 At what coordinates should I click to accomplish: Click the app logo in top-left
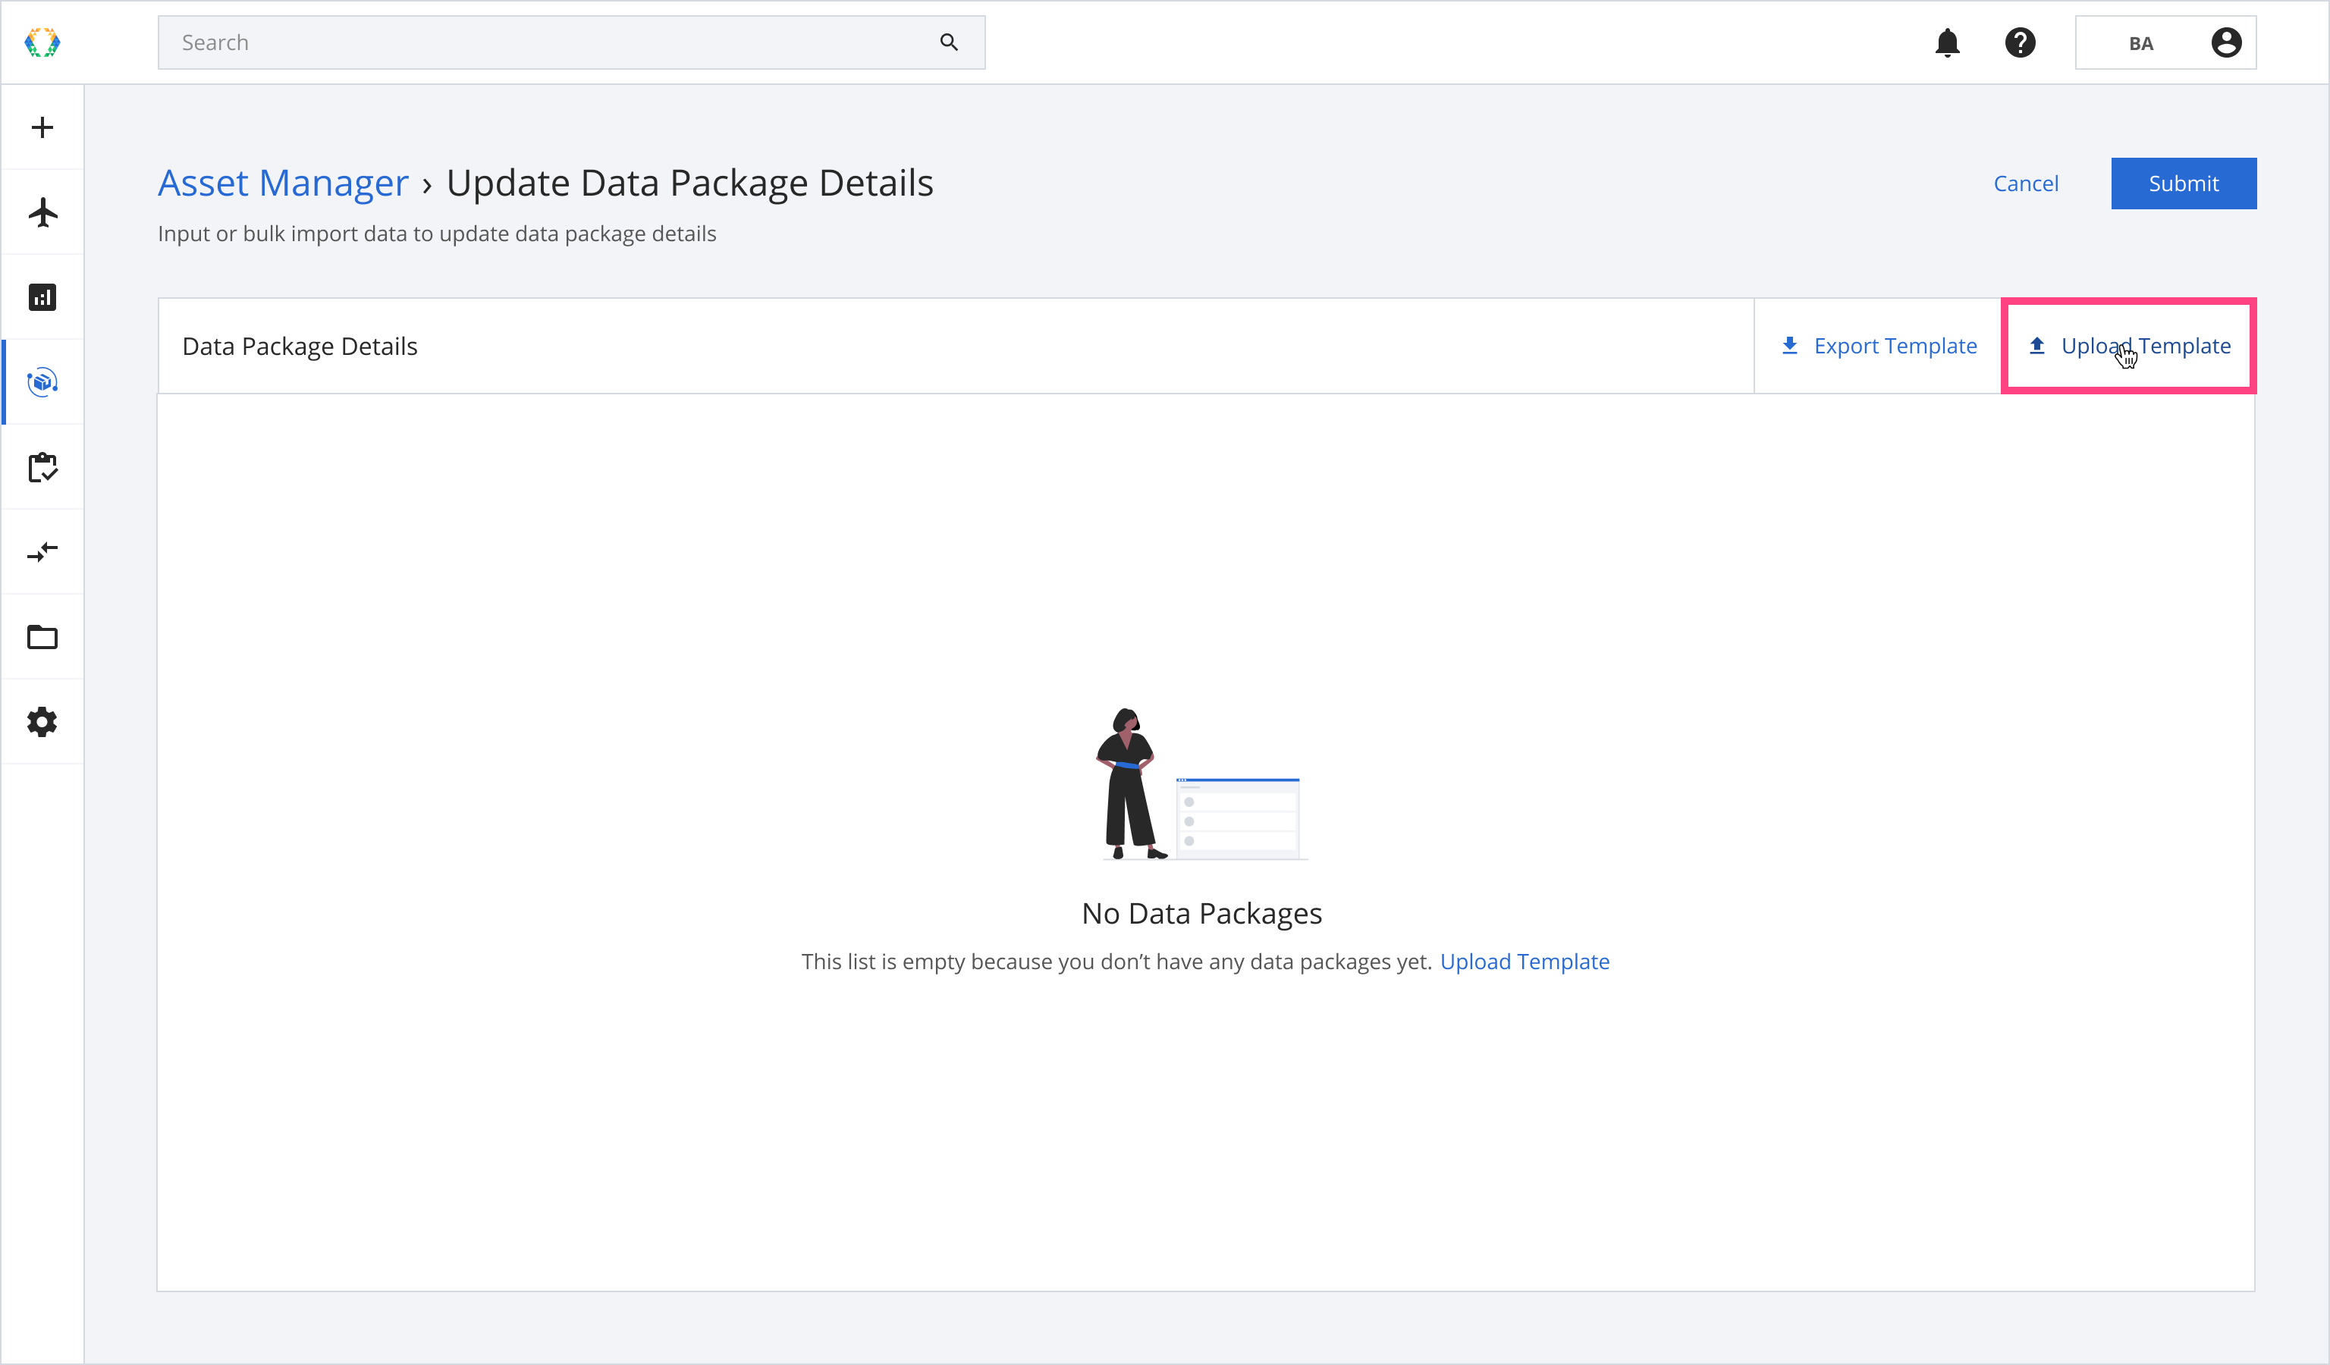[x=42, y=42]
